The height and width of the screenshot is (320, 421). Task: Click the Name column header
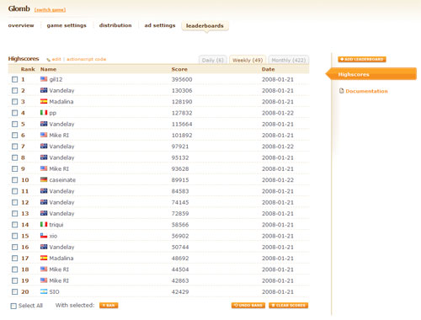coord(48,69)
